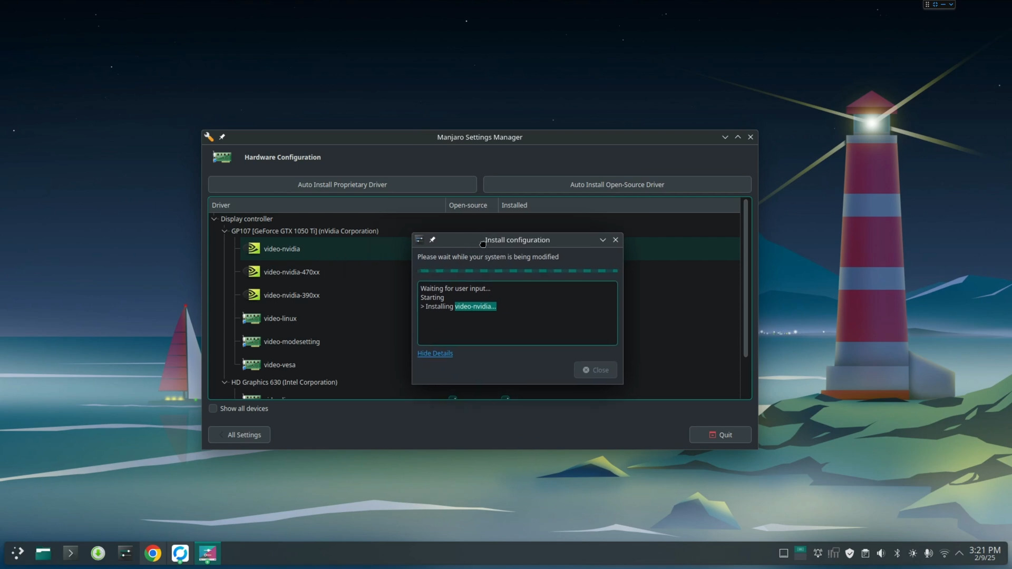Viewport: 1012px width, 569px height.
Task: Open Google Chrome from the taskbar
Action: point(153,553)
